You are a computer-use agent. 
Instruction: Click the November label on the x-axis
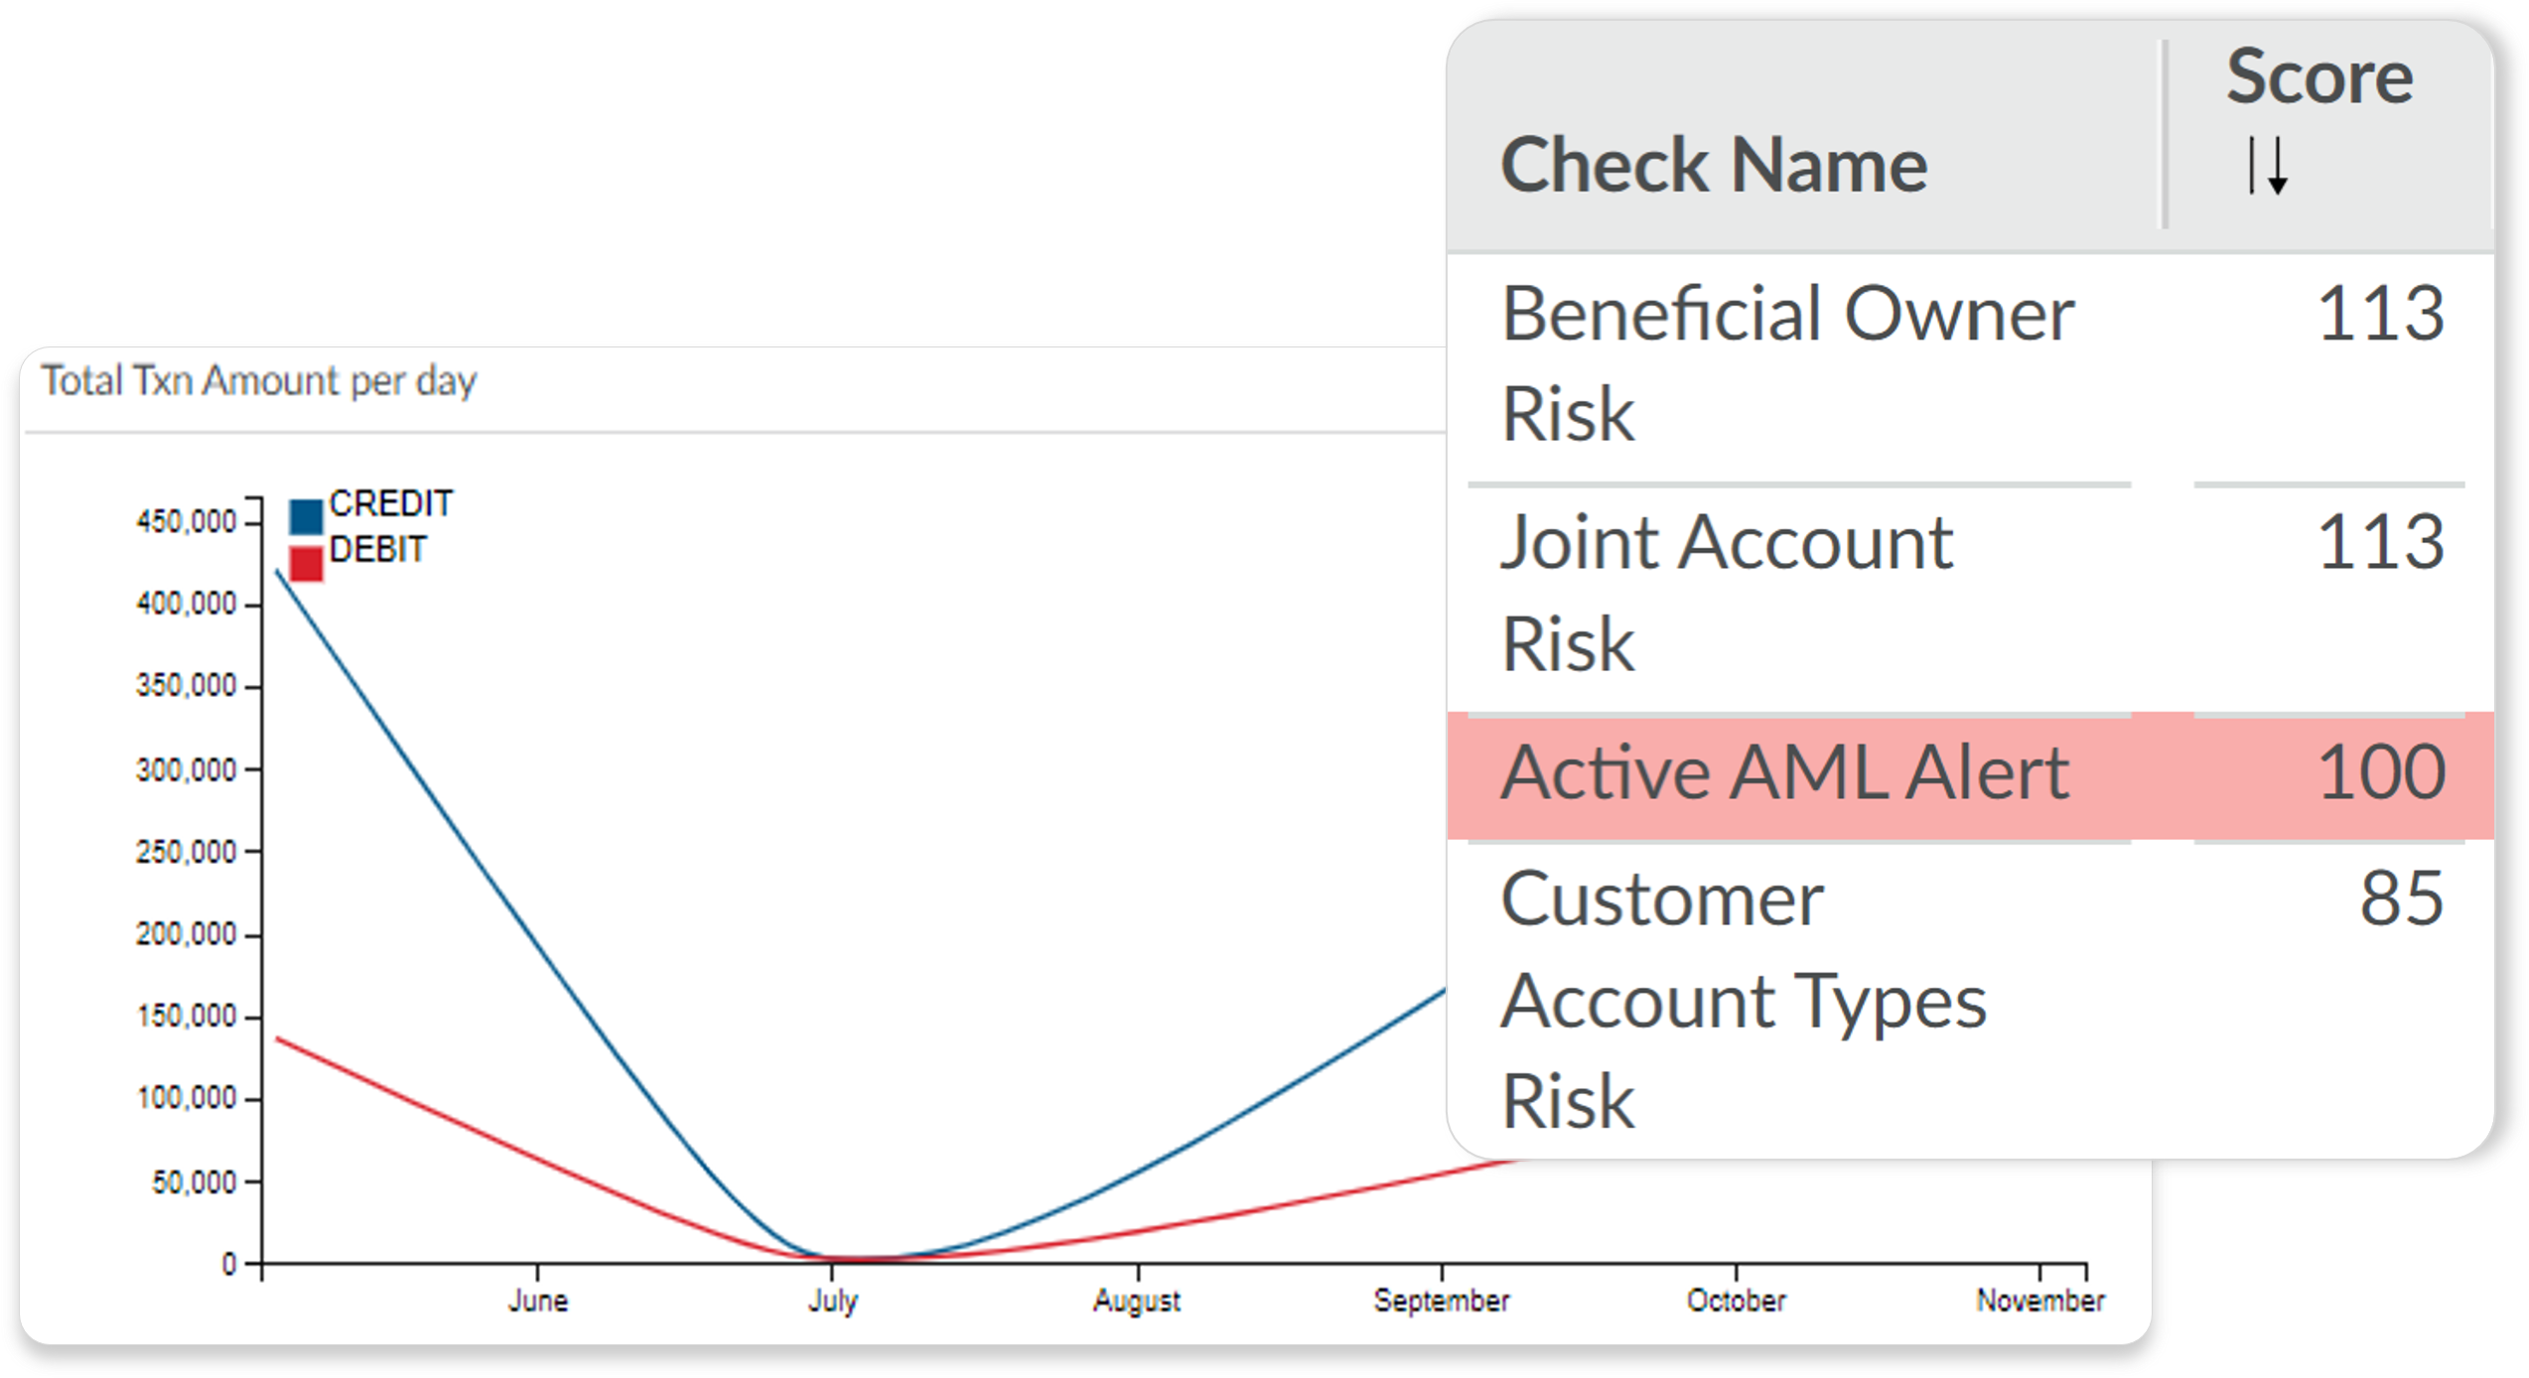tap(2040, 1301)
